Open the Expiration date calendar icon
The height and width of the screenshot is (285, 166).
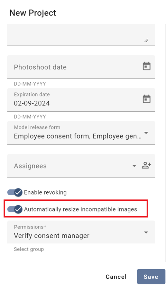point(146,99)
